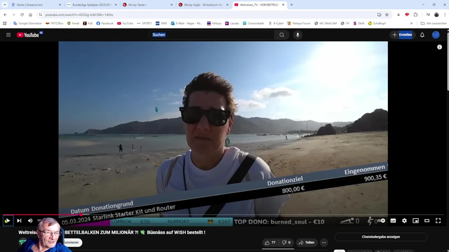Bookmark this page with the star
Image resolution: width=449 pixels, height=252 pixels.
pos(387,15)
